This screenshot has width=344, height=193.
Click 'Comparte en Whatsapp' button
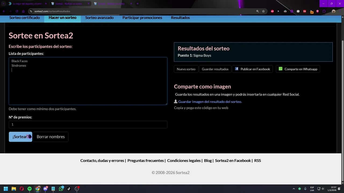click(298, 69)
